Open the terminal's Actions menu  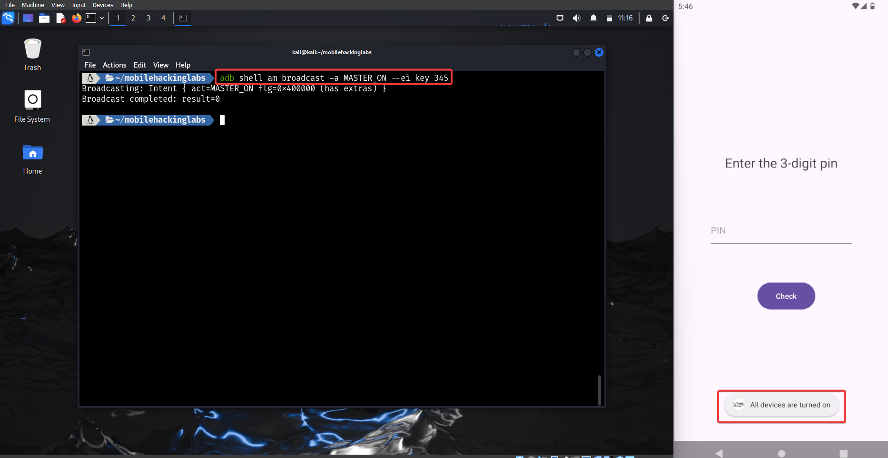click(x=114, y=65)
